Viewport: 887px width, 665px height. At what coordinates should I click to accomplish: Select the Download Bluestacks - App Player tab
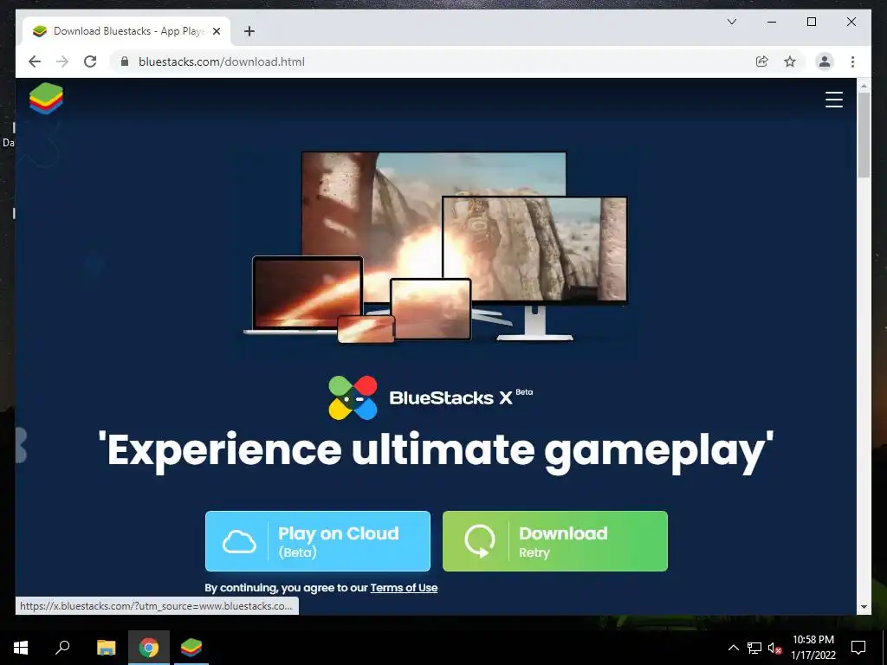click(126, 31)
